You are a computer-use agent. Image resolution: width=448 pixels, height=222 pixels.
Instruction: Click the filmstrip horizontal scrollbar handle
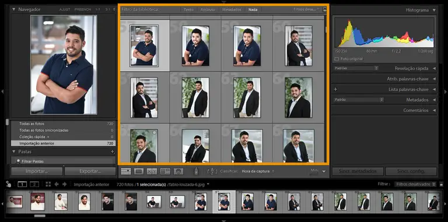click(40, 216)
